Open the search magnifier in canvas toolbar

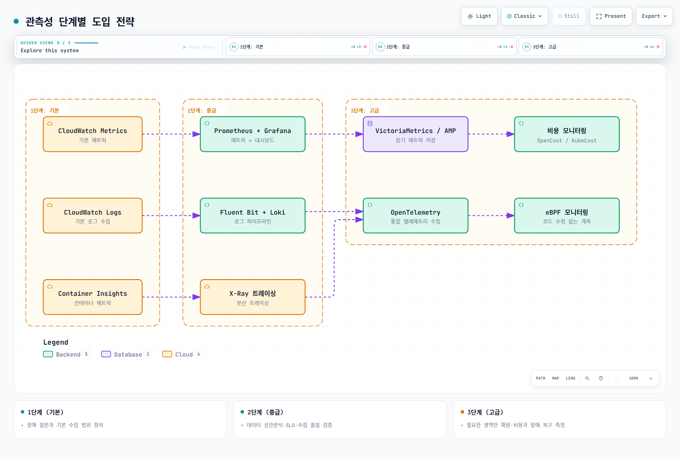pyautogui.click(x=587, y=378)
